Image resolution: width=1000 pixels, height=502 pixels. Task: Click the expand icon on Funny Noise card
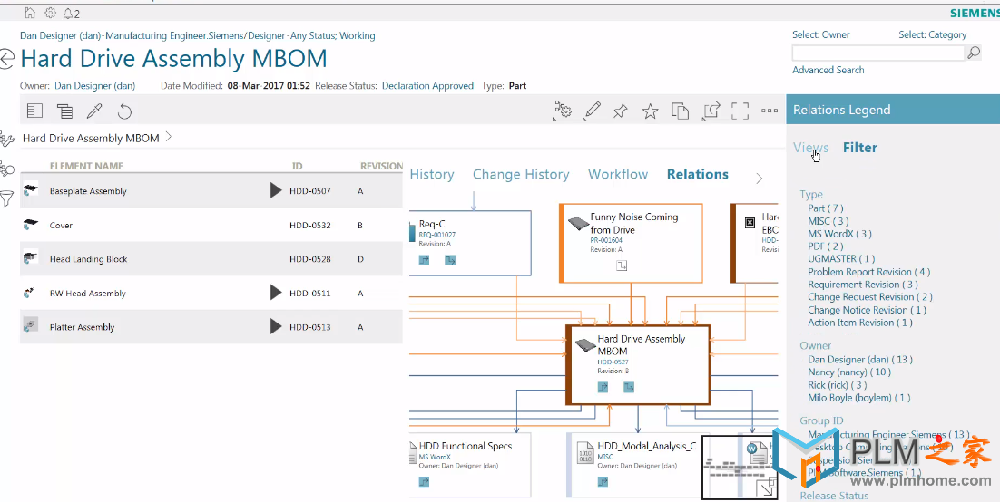click(622, 265)
